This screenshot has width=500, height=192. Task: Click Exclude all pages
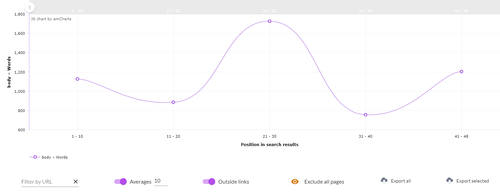click(324, 182)
